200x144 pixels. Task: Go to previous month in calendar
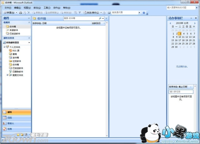point(170,23)
